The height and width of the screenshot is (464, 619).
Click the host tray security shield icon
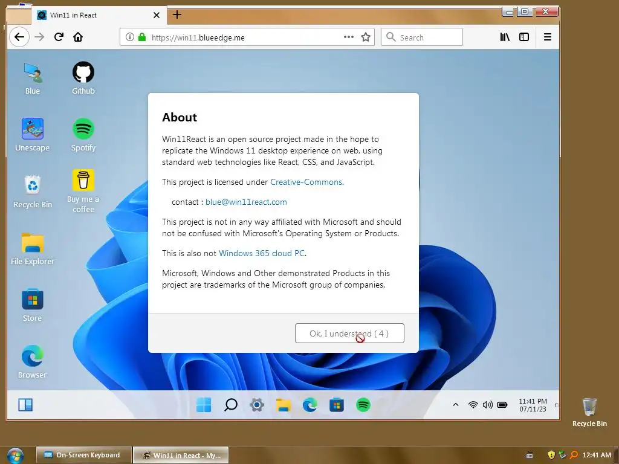551,455
